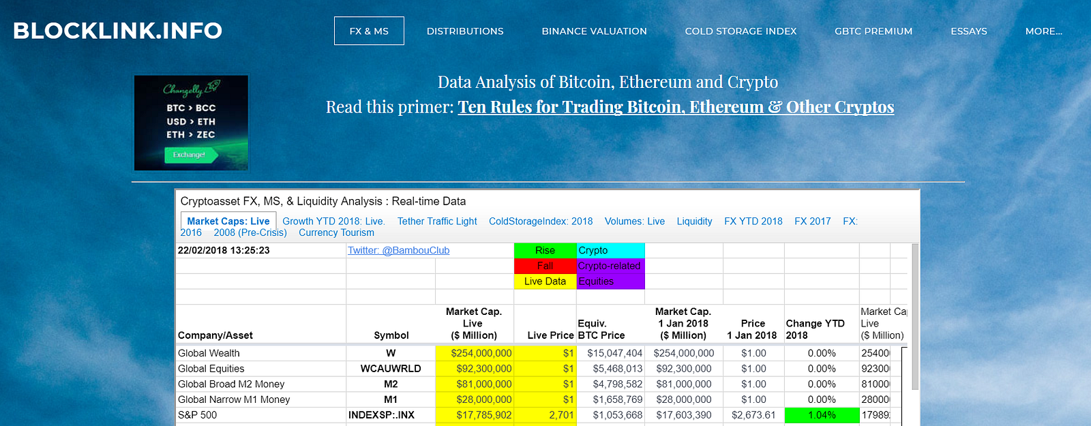The width and height of the screenshot is (1091, 426).
Task: Switch to Tether Traffic Light tab
Action: 437,221
